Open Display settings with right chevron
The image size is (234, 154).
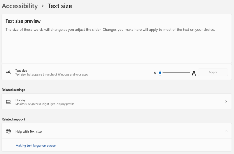(226, 102)
